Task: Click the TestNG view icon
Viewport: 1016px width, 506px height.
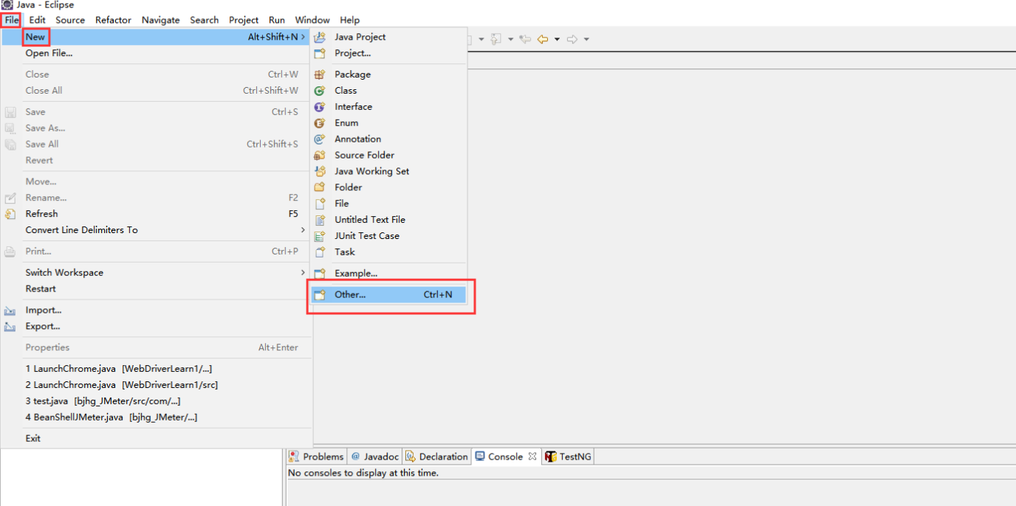Action: click(550, 457)
